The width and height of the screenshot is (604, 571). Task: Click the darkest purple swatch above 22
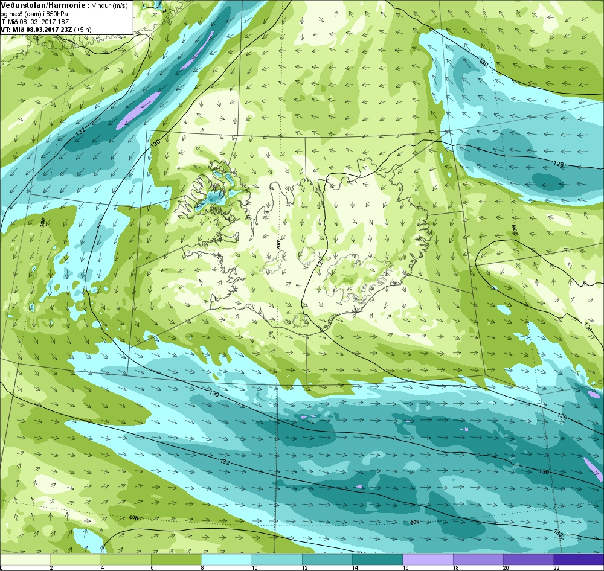coord(579,559)
